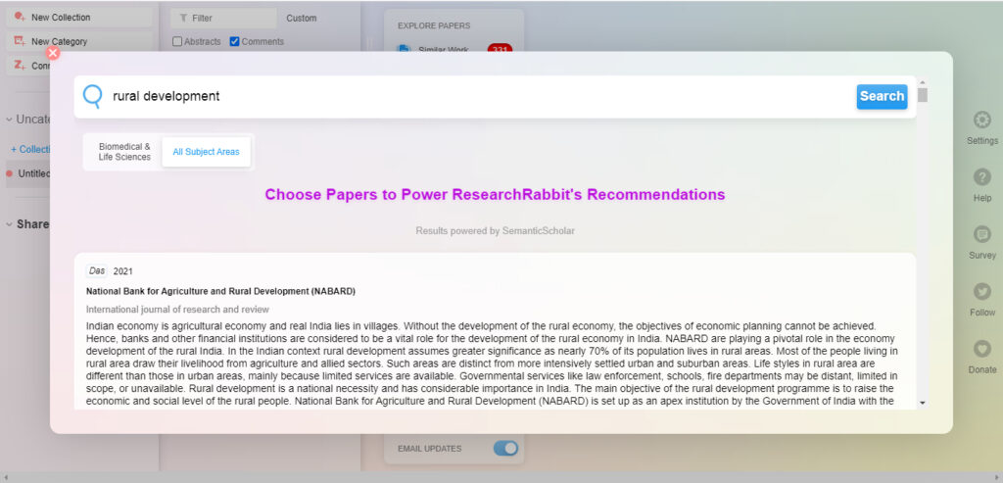The image size is (1003, 483).
Task: Open the NABARD paper title
Action: click(x=220, y=291)
